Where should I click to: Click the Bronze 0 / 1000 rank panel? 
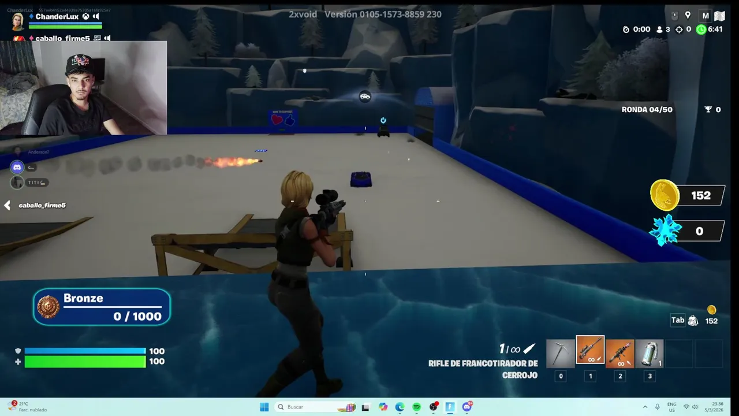[x=102, y=307]
